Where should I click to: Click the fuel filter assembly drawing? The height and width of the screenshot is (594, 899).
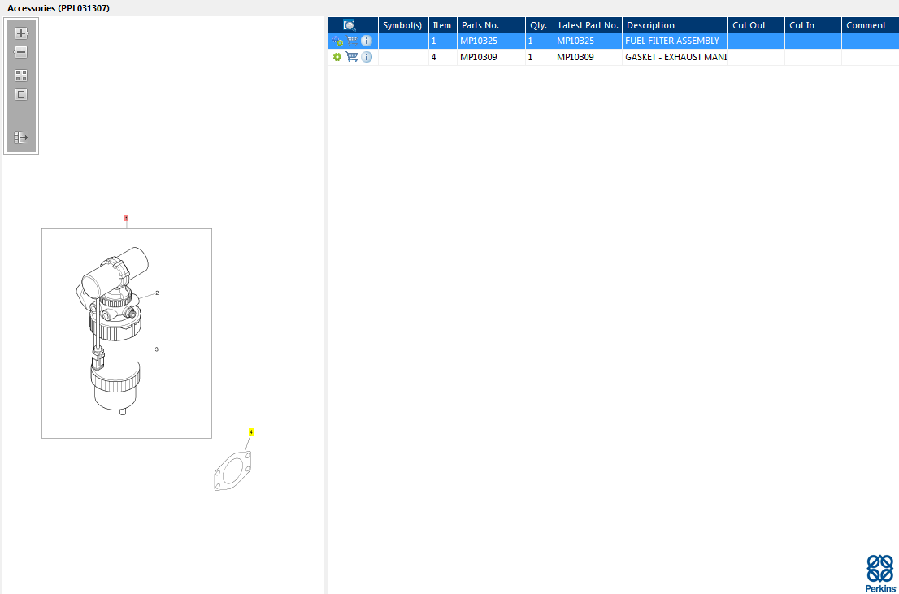(x=112, y=331)
